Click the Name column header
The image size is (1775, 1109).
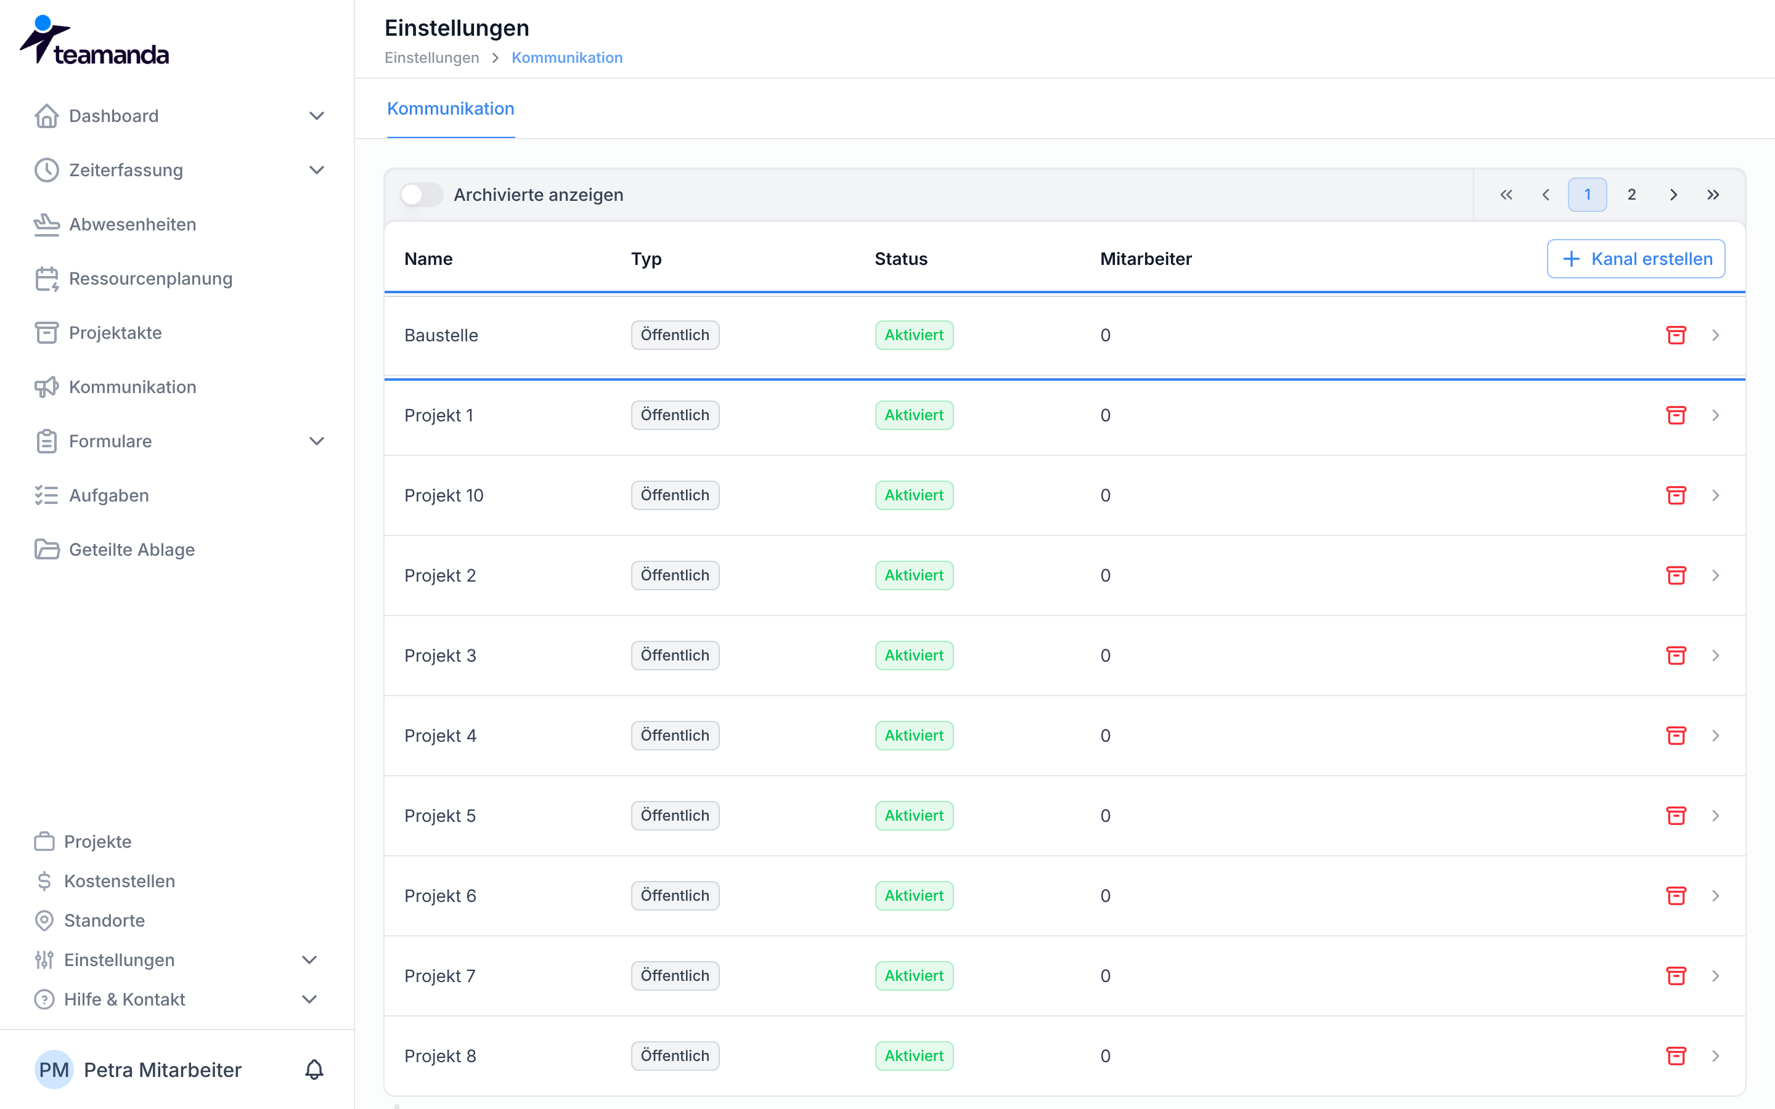[x=428, y=259]
